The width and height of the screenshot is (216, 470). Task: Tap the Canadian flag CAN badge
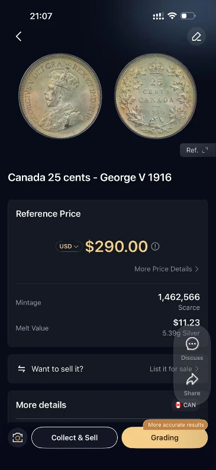point(185,405)
